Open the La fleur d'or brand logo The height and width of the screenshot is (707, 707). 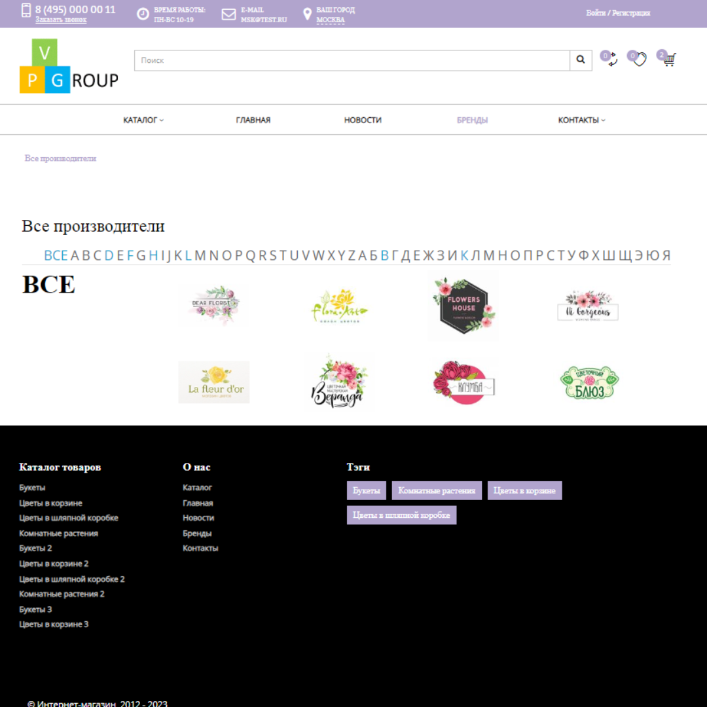pos(214,382)
